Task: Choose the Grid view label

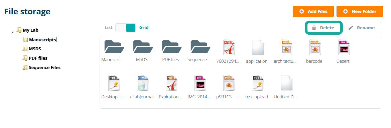Action: pos(144,28)
